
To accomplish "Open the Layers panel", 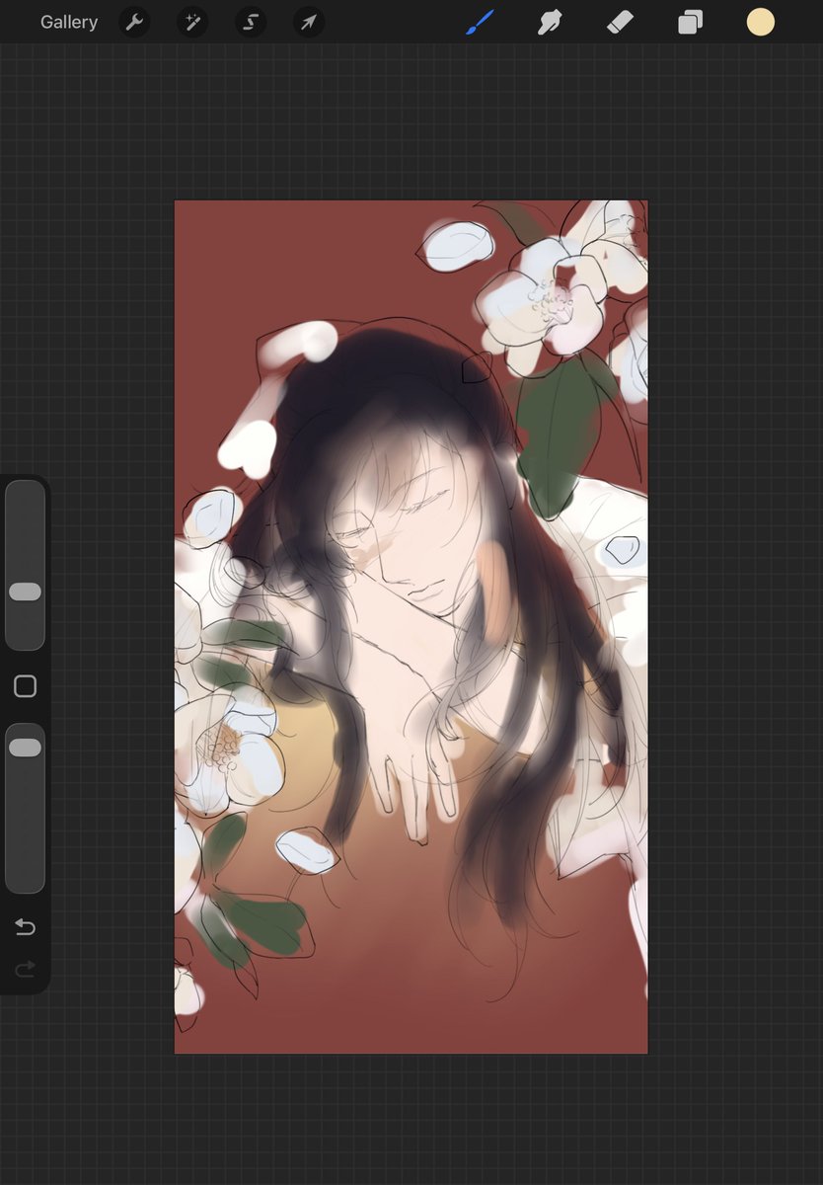I will click(x=690, y=22).
